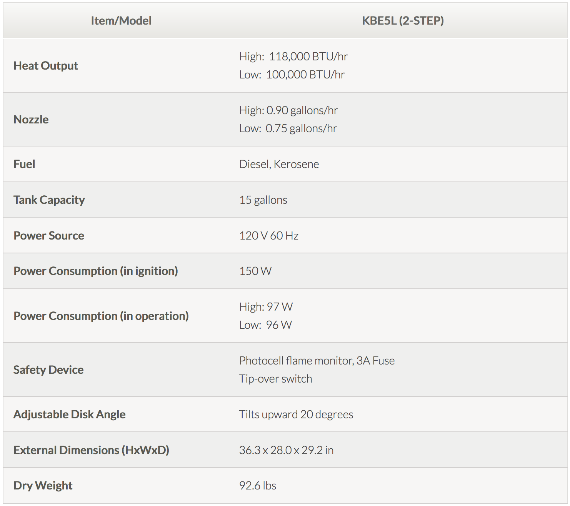
Task: Click the High 118,000 BTU/hr value
Action: (x=293, y=57)
